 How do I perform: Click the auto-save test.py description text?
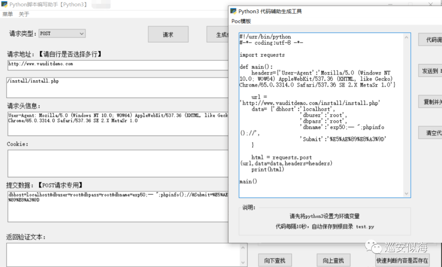click(325, 227)
